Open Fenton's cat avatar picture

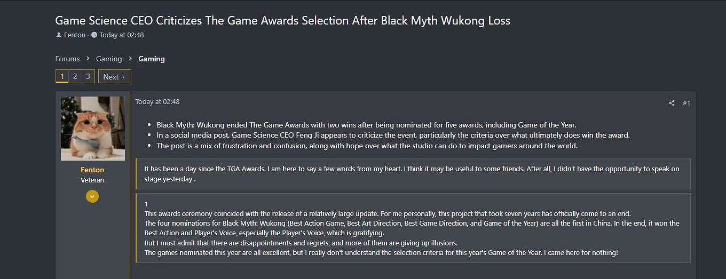pyautogui.click(x=93, y=129)
